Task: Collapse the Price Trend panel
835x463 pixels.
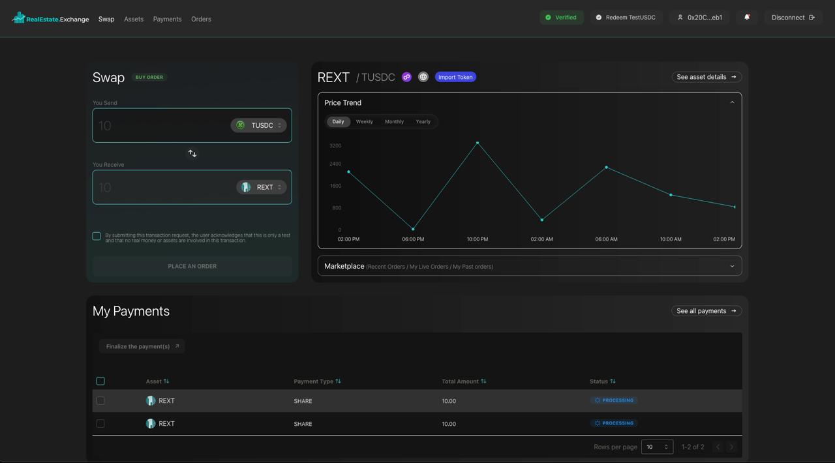Action: point(732,102)
